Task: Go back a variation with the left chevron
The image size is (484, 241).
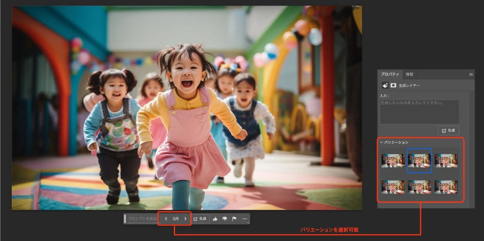Action: click(166, 219)
